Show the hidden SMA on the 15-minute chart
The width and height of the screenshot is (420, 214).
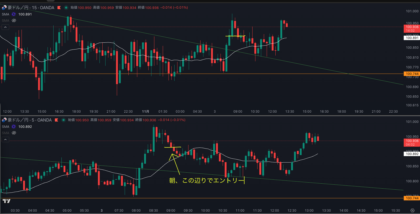point(14,20)
